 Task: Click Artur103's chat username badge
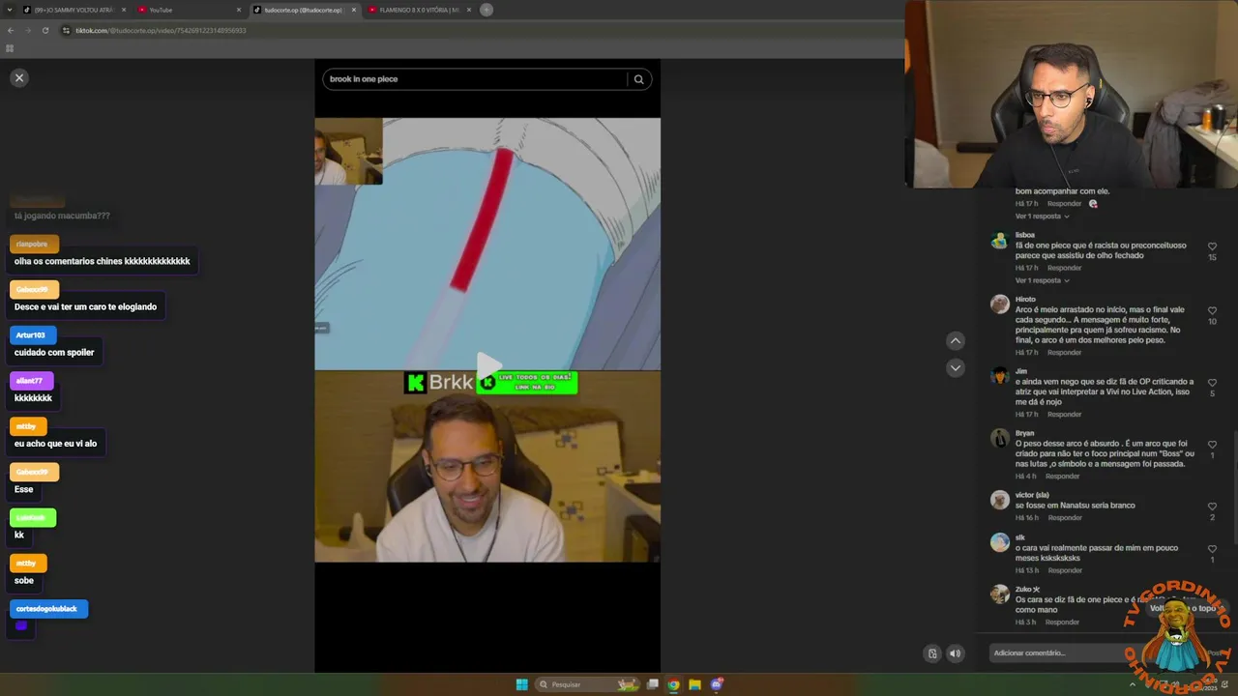coord(32,335)
